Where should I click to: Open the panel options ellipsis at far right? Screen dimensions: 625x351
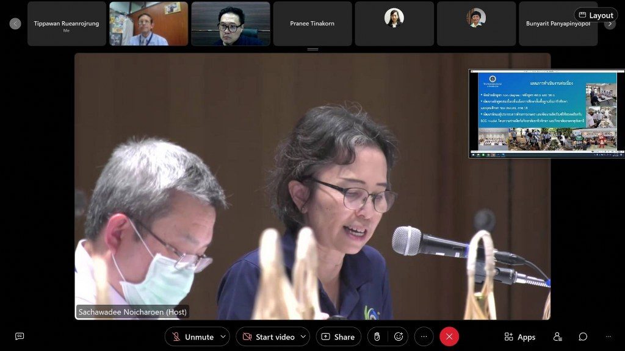pyautogui.click(x=609, y=336)
